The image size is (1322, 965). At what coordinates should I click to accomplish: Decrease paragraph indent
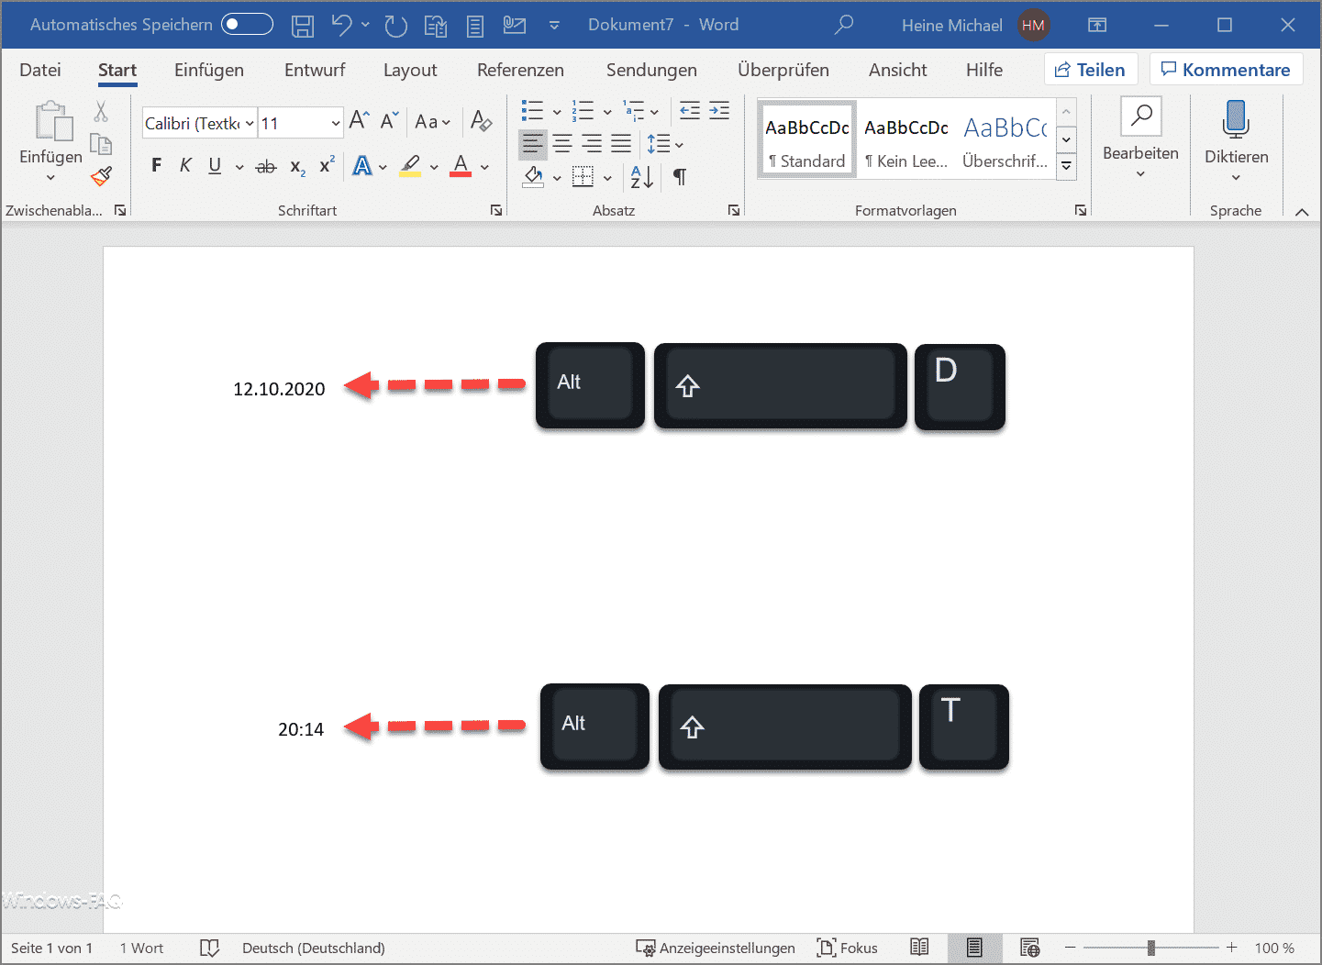tap(690, 111)
